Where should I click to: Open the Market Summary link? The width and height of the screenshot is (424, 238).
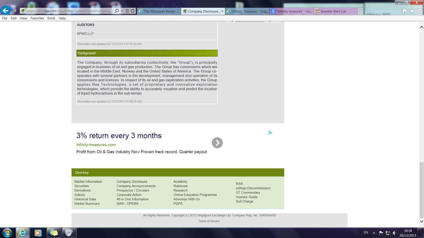click(87, 204)
